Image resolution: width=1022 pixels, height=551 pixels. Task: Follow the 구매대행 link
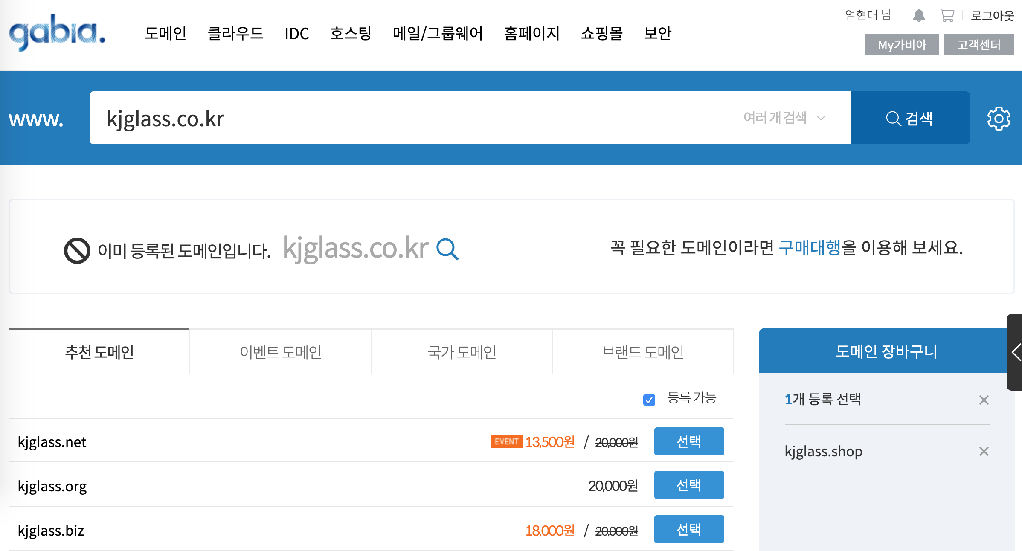pos(809,248)
